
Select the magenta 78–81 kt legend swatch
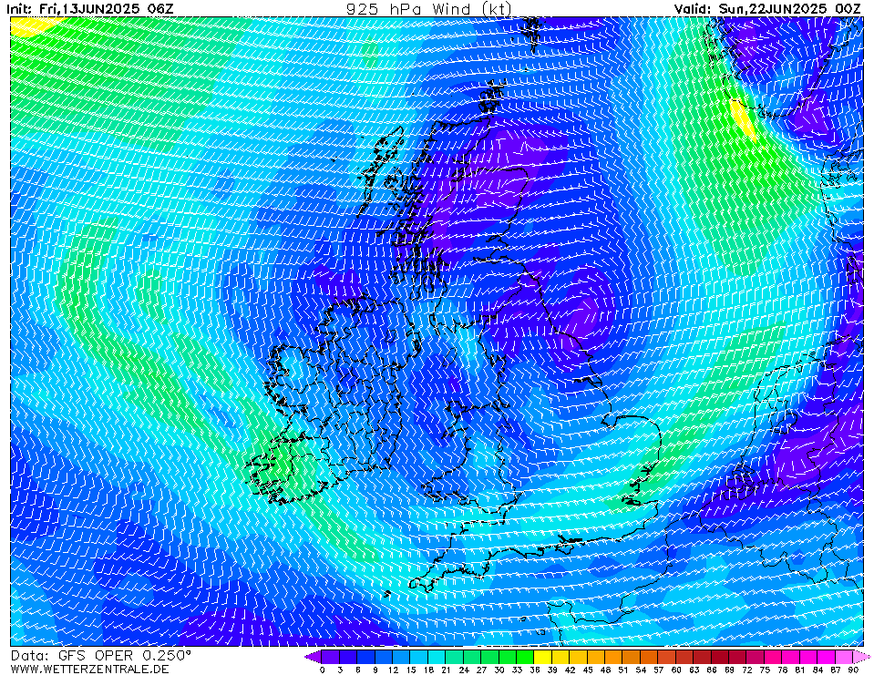(x=791, y=657)
